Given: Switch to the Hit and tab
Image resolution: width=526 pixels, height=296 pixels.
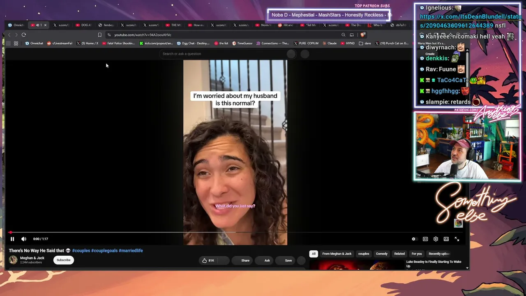Looking at the screenshot, I should coord(286,25).
